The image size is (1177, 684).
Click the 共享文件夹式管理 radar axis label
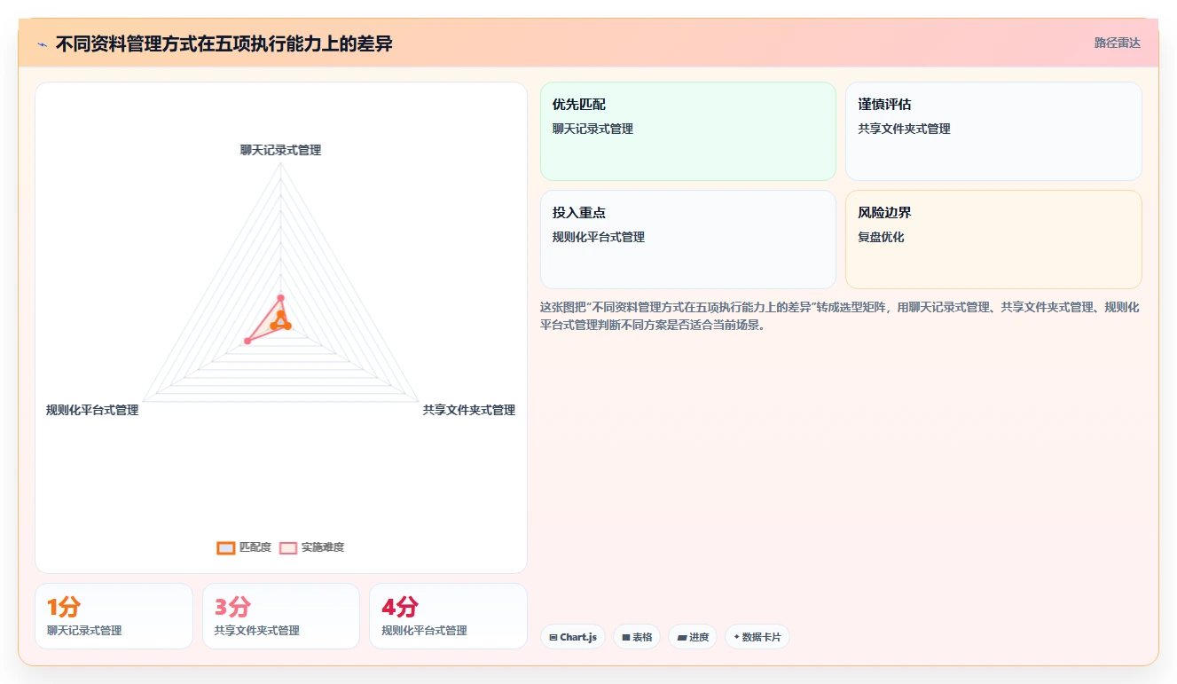point(468,410)
